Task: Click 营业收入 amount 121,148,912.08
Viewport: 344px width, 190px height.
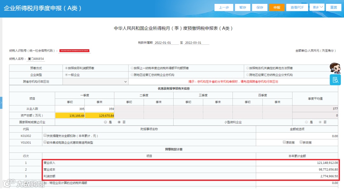Action: click(x=297, y=163)
